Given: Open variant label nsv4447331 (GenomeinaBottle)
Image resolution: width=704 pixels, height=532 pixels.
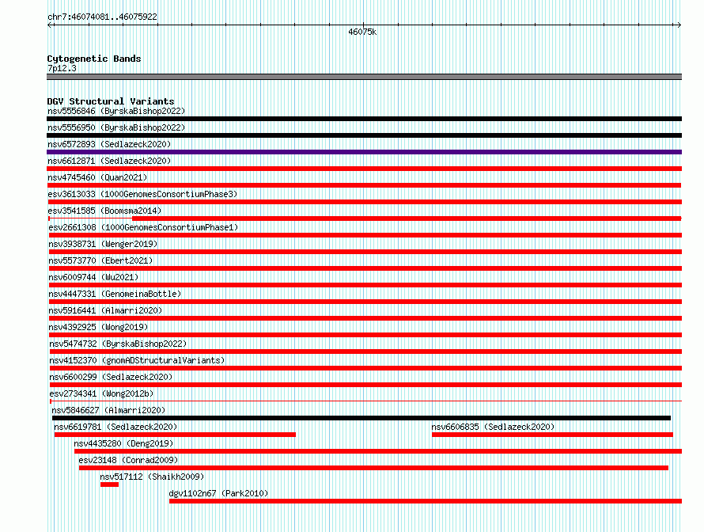Looking at the screenshot, I should pos(115,294).
